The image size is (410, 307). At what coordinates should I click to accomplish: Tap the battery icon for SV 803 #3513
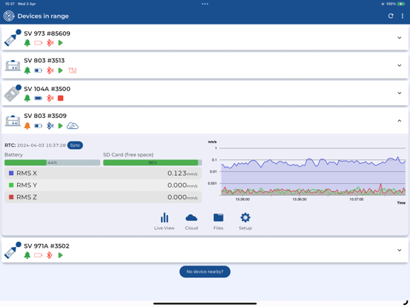point(38,70)
